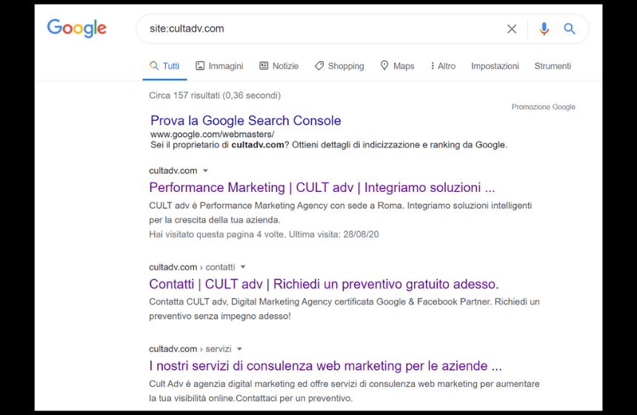
Task: Expand the dropdown arrow beside cultadv.com
Action: tap(206, 170)
